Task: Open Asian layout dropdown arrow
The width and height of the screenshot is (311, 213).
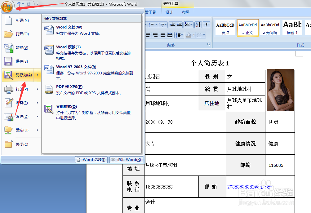Action: [192, 25]
